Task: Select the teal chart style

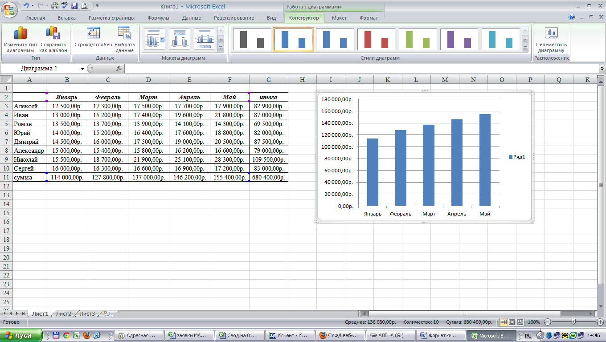Action: pos(500,40)
